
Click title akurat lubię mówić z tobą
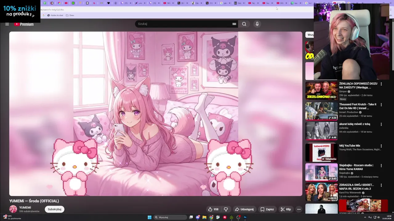[x=355, y=124]
